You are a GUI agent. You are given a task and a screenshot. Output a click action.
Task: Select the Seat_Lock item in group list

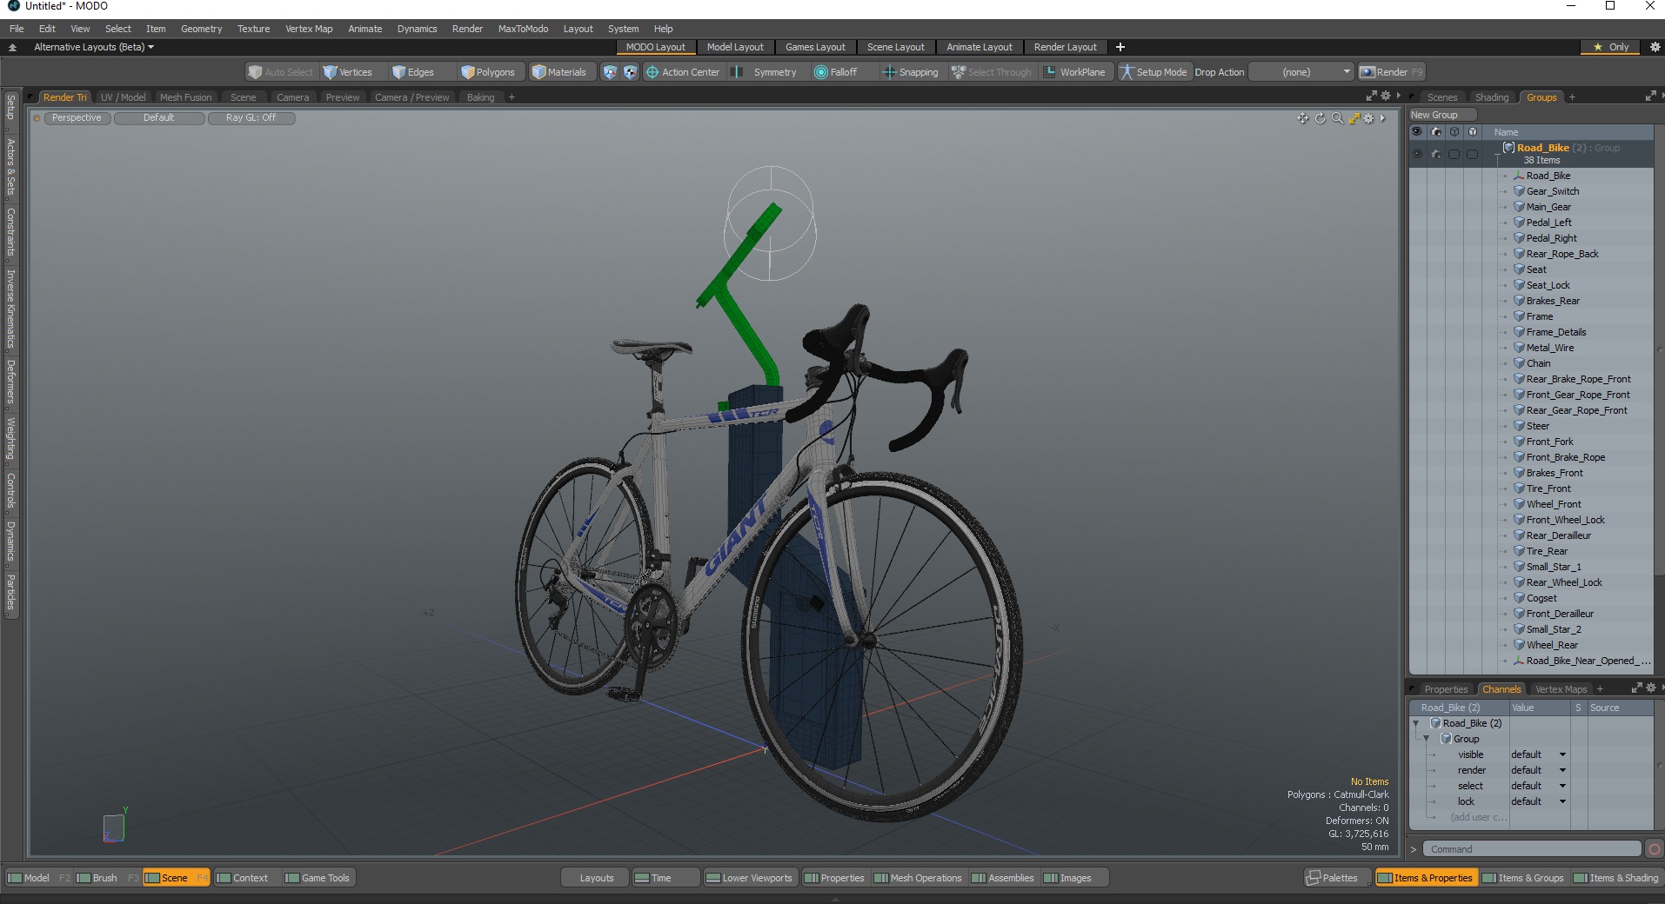click(x=1548, y=285)
